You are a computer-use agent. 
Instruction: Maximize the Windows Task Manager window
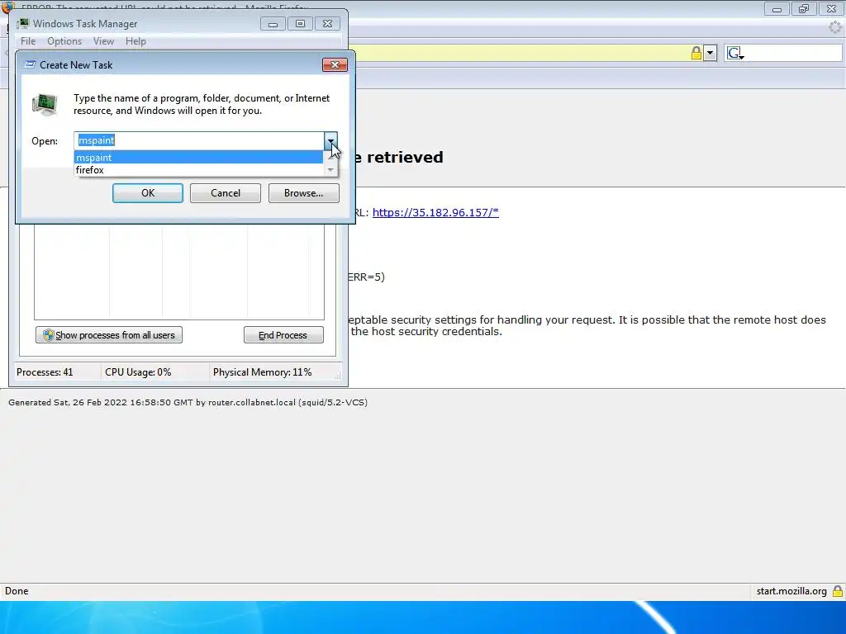point(301,24)
